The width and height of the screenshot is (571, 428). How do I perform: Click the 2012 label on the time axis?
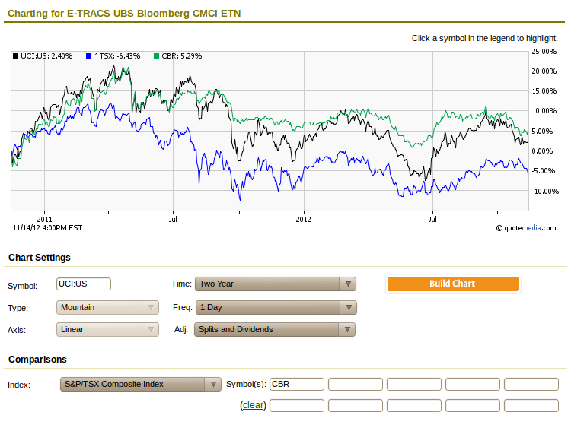coord(303,219)
